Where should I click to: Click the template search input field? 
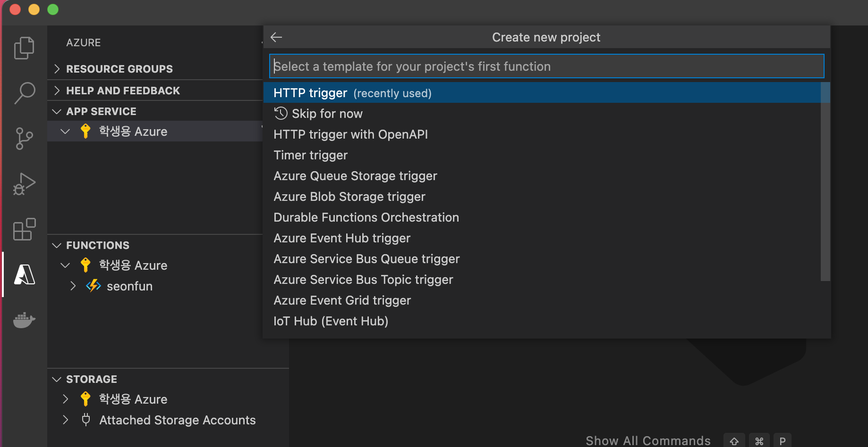[x=546, y=66]
